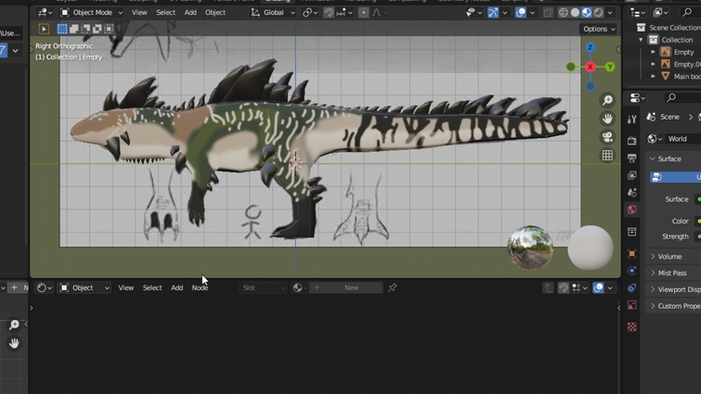The image size is (701, 394).
Task: Open the Node menu in shader editor
Action: [x=200, y=288]
